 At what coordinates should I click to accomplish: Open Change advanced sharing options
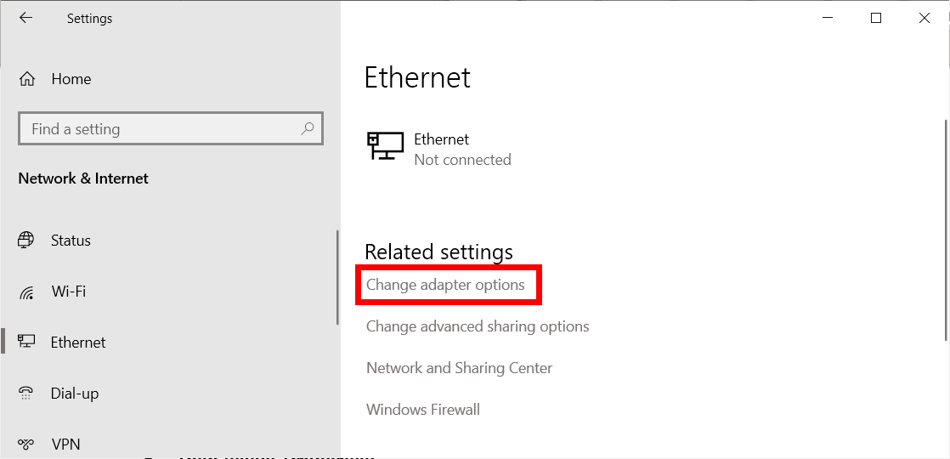478,326
